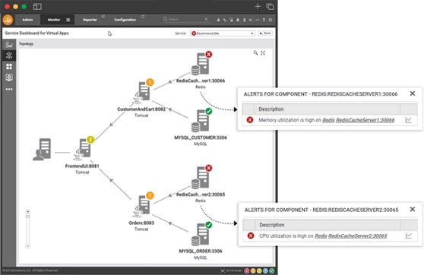This screenshot has height=275, width=424.
Task: Toggle the red critical status filter in footer
Action: coord(247,270)
